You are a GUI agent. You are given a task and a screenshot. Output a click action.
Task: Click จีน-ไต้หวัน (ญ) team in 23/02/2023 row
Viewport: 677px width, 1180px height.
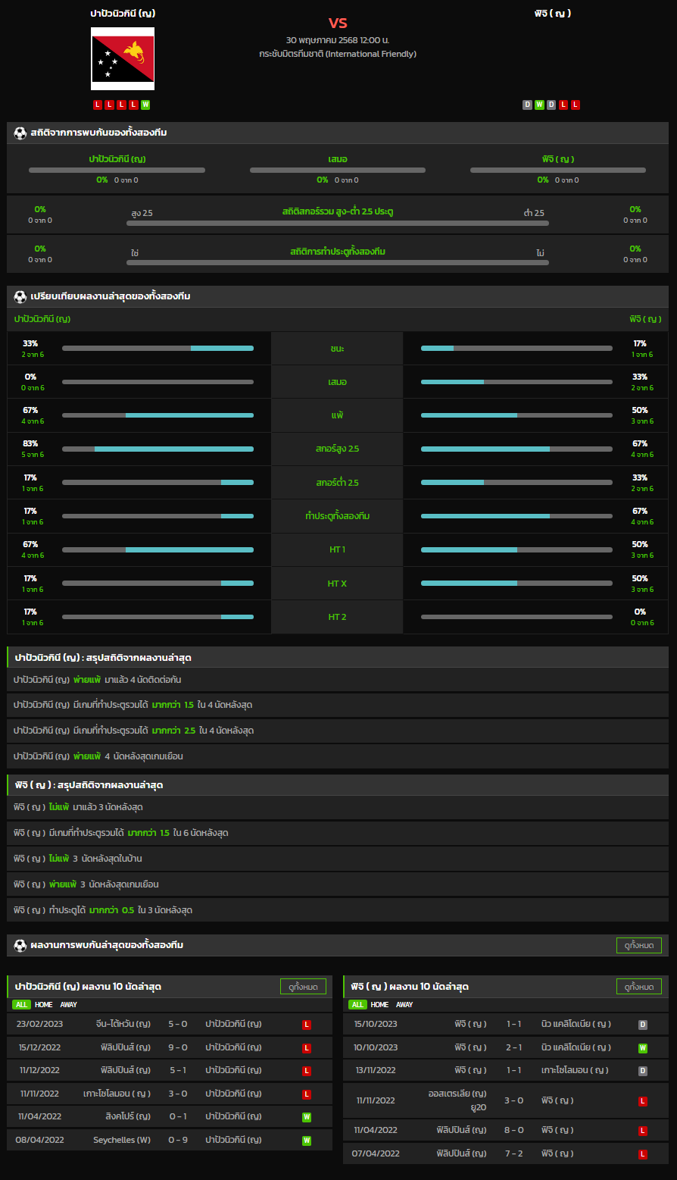point(123,1024)
